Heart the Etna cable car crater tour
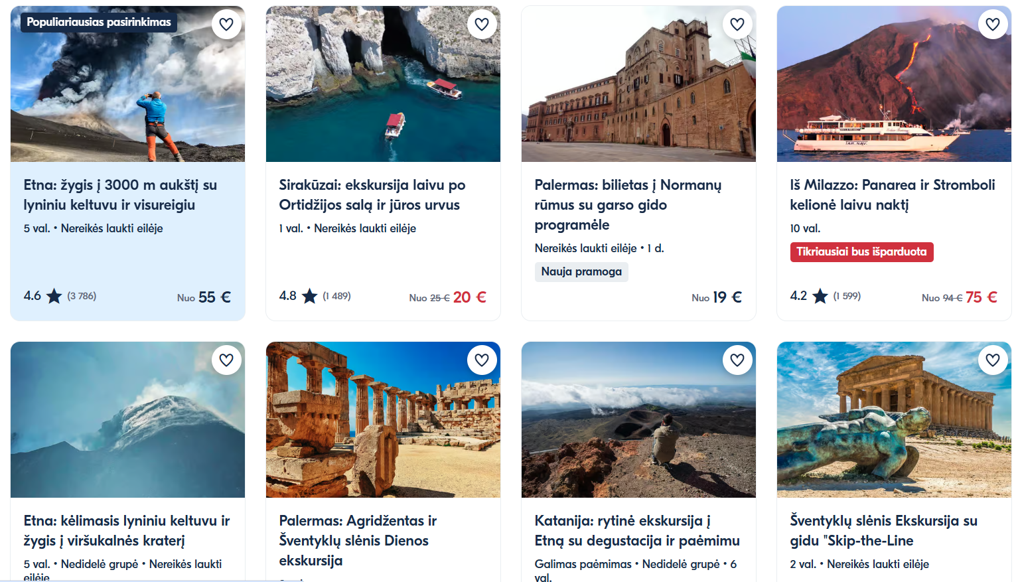This screenshot has width=1020, height=582. (x=226, y=360)
